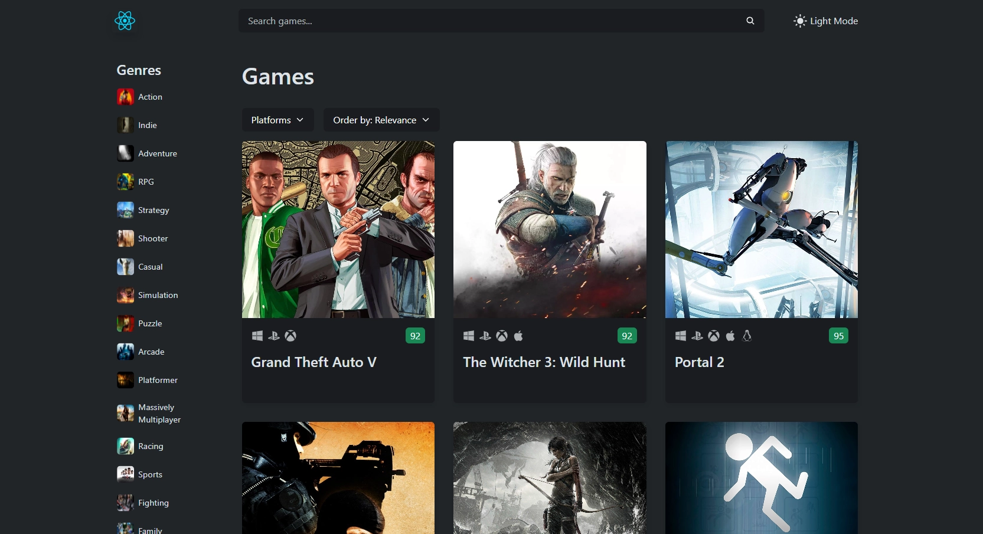Click the Massively Multiplayer genre thumbnail icon

(x=125, y=413)
